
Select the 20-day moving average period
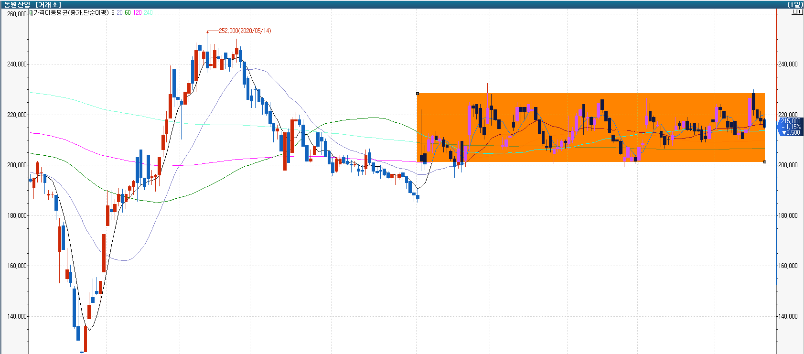point(119,12)
